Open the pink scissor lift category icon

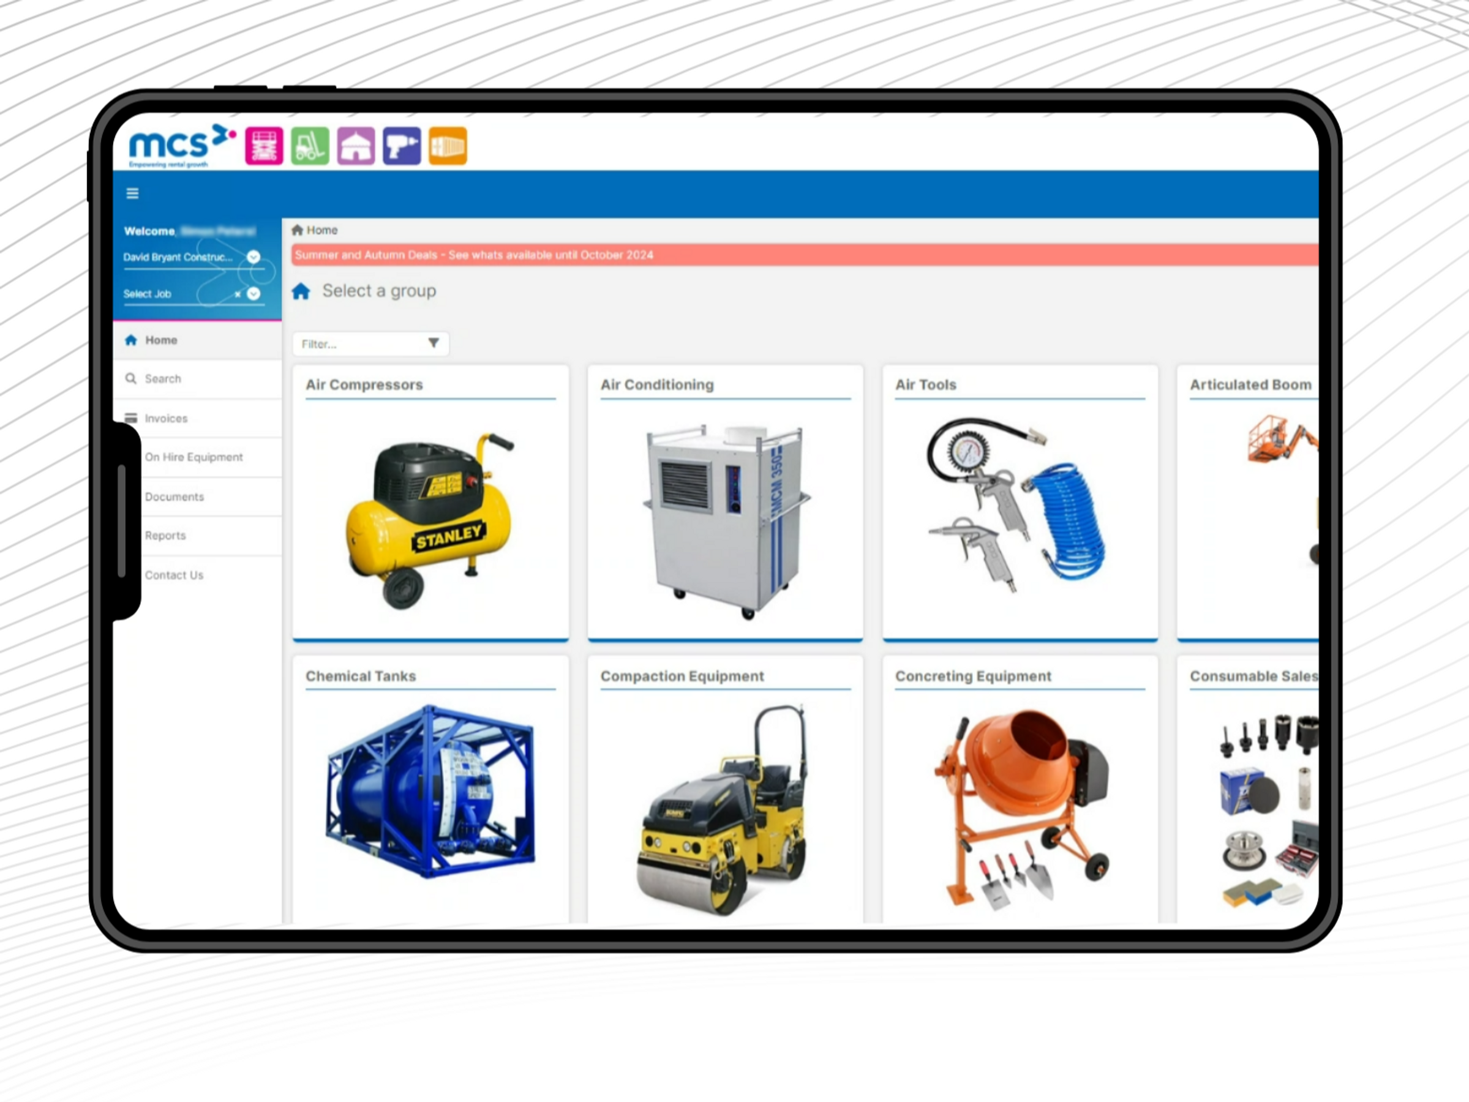[x=264, y=146]
